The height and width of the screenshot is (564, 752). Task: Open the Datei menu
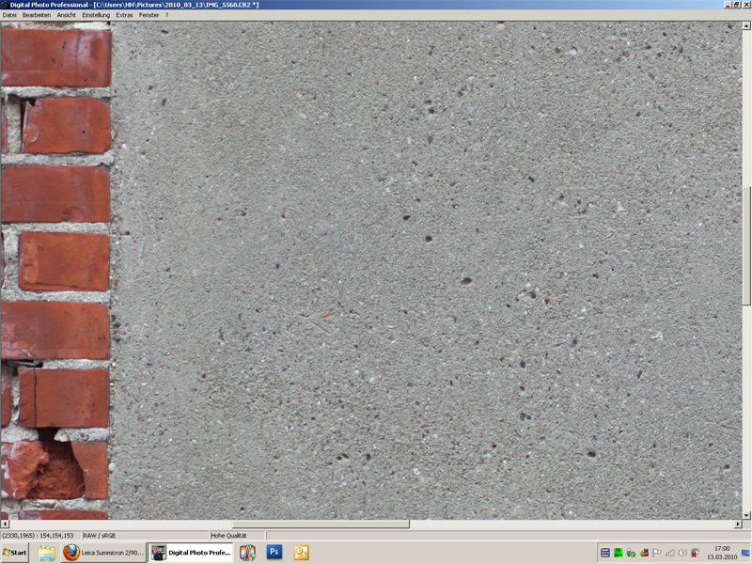(x=9, y=15)
